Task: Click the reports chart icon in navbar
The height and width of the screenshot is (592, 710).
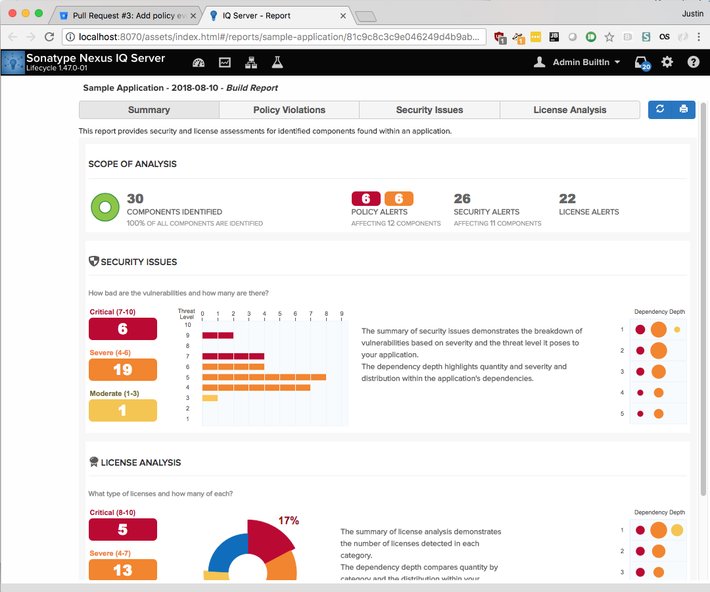Action: [225, 62]
